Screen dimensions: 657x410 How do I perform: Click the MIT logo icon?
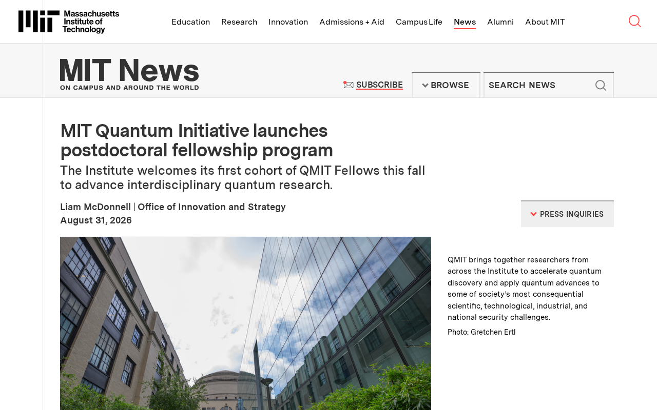click(x=38, y=22)
